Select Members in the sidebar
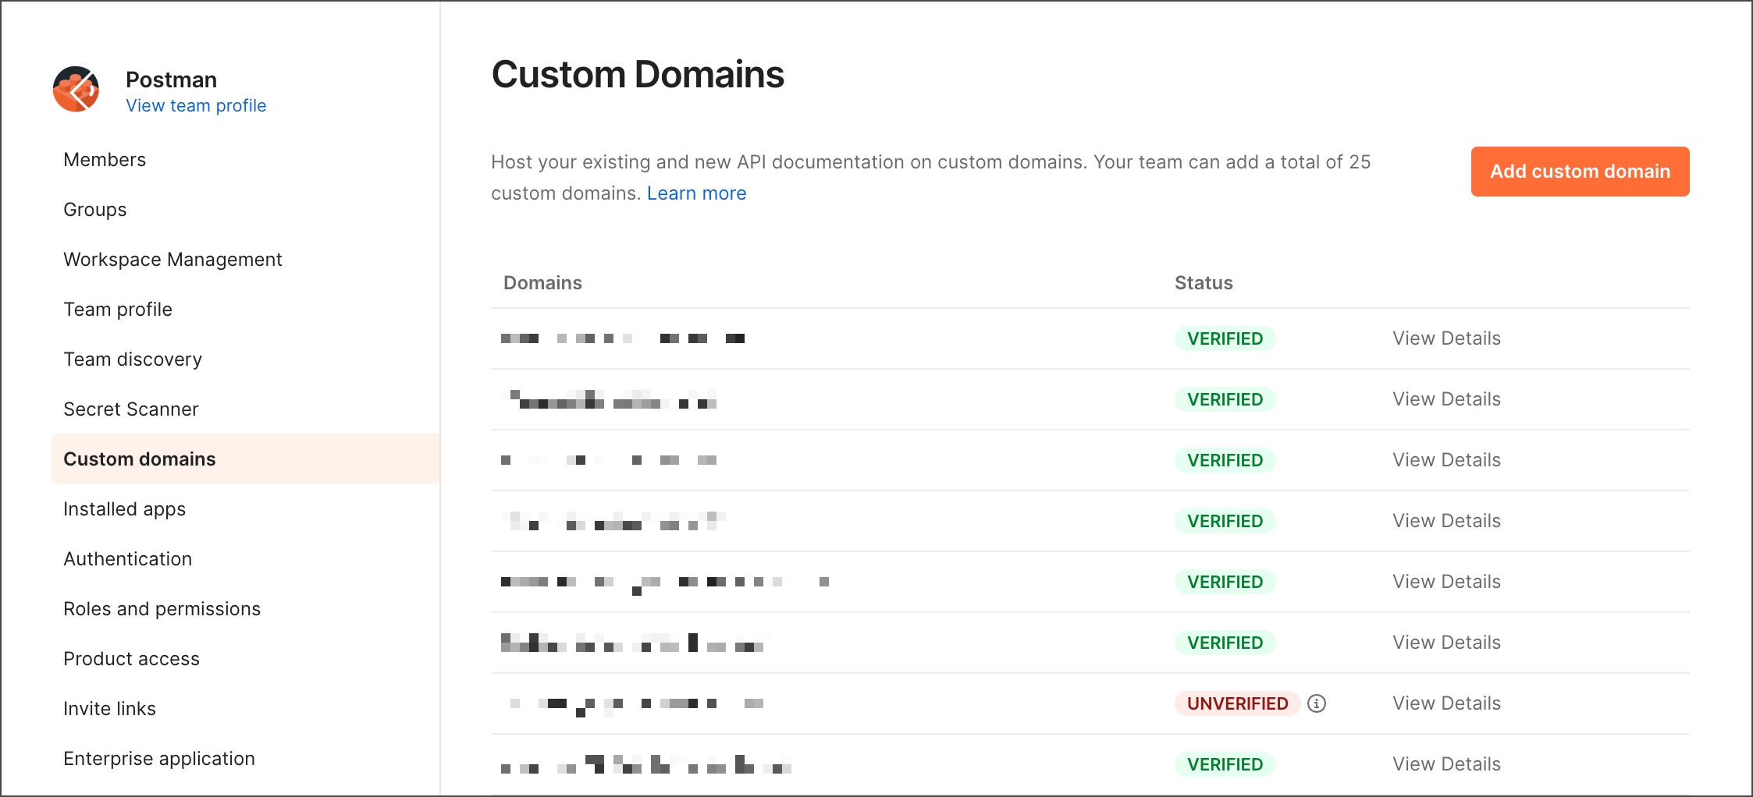 click(x=105, y=160)
